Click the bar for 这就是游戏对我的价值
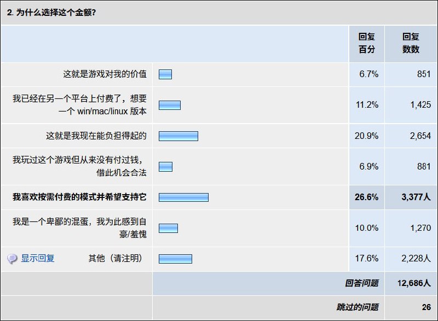 tap(165, 74)
